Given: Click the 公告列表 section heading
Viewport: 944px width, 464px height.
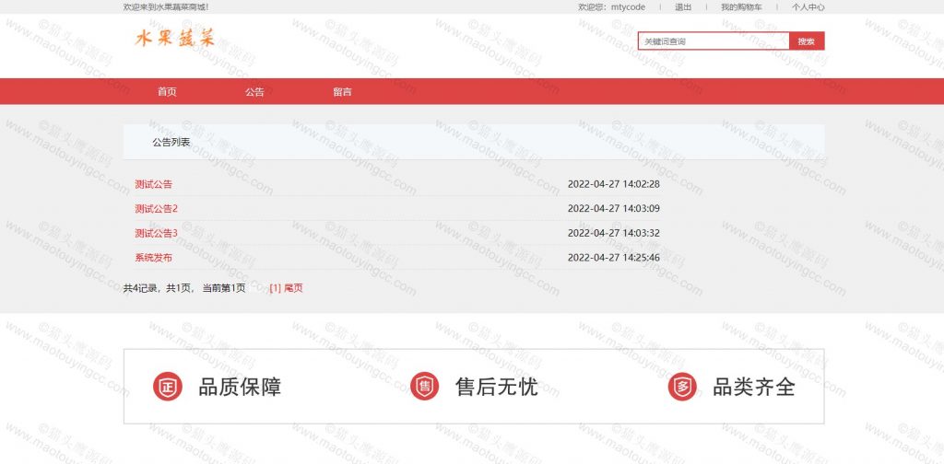Looking at the screenshot, I should pyautogui.click(x=171, y=142).
